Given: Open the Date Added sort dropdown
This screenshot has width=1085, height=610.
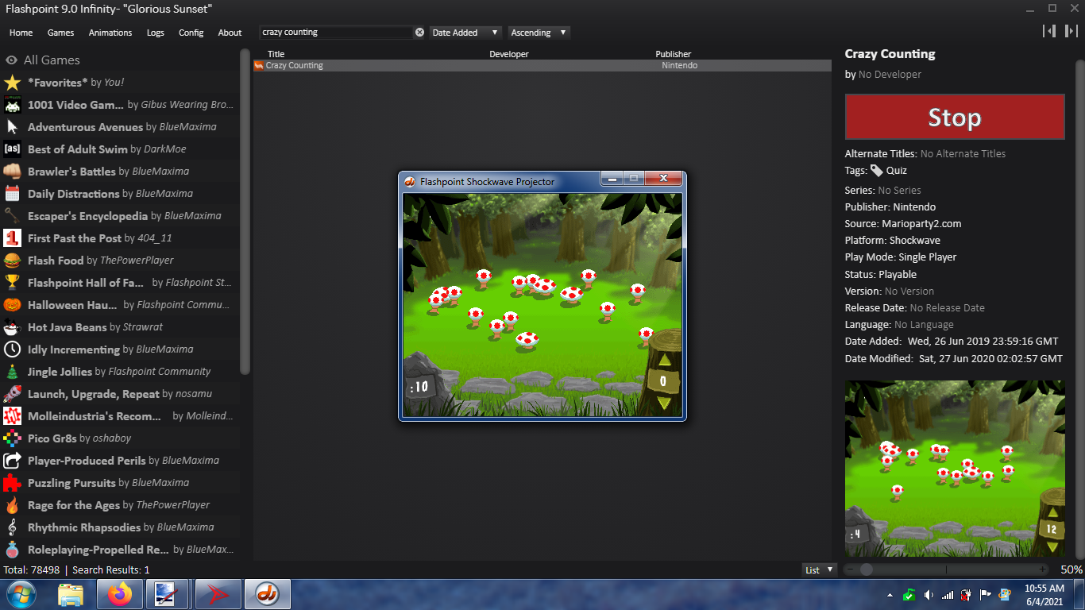Looking at the screenshot, I should tap(465, 33).
